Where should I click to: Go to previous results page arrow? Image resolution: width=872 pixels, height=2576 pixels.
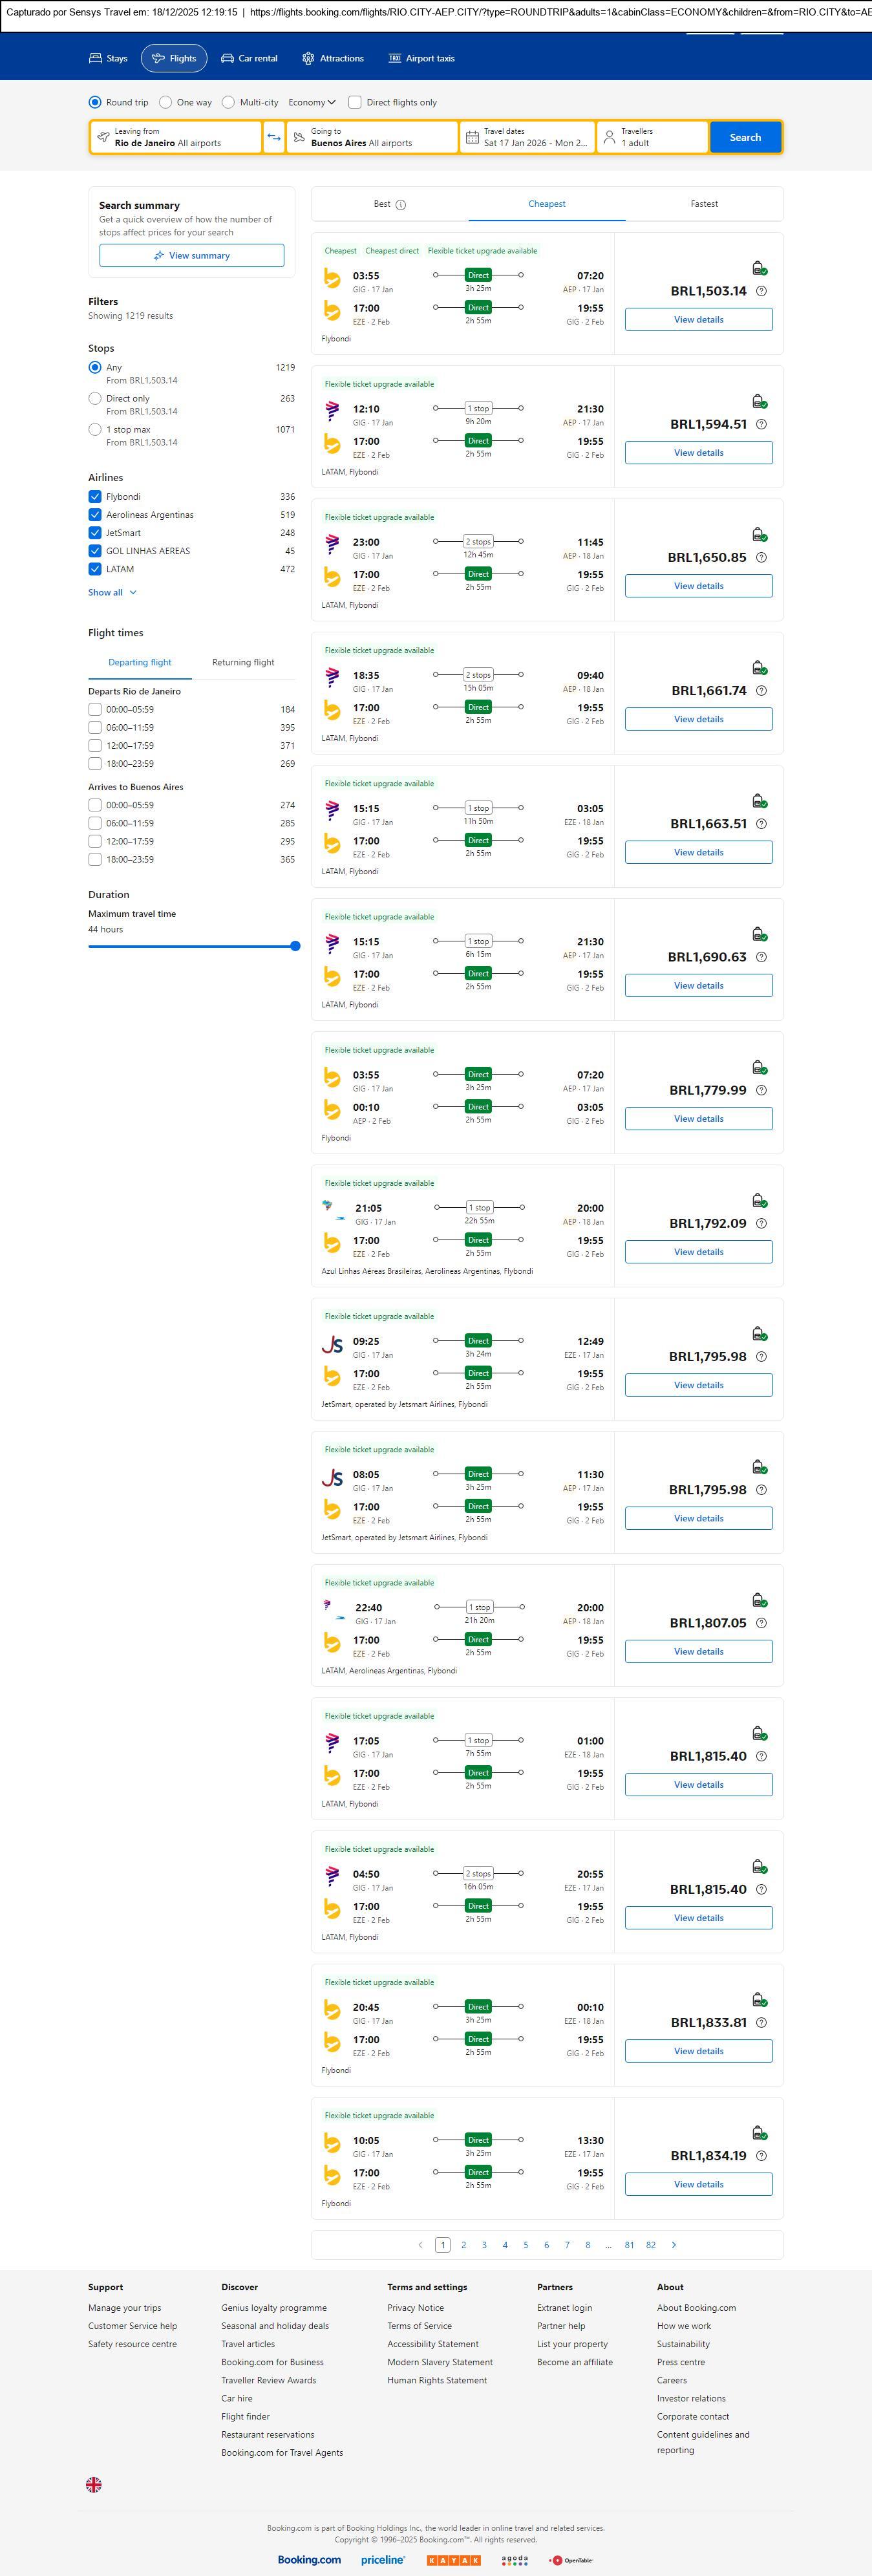click(420, 2244)
